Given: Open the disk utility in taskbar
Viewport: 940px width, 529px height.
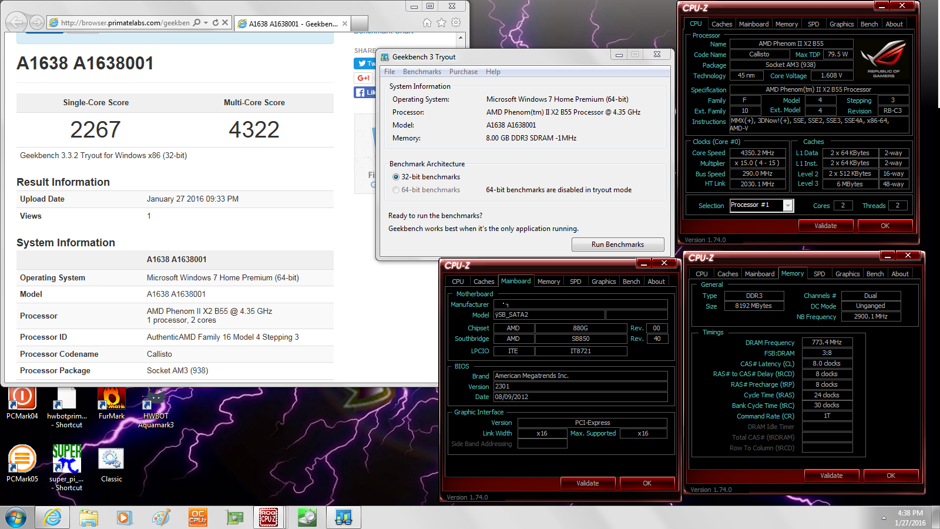Looking at the screenshot, I should point(307,518).
